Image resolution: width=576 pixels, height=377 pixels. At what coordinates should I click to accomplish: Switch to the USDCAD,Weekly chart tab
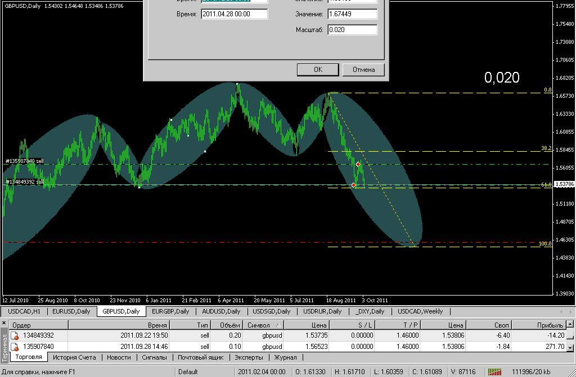[x=420, y=311]
